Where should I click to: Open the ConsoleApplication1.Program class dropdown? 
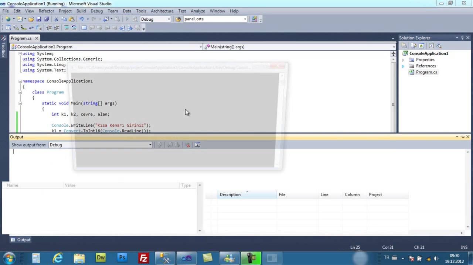(201, 47)
